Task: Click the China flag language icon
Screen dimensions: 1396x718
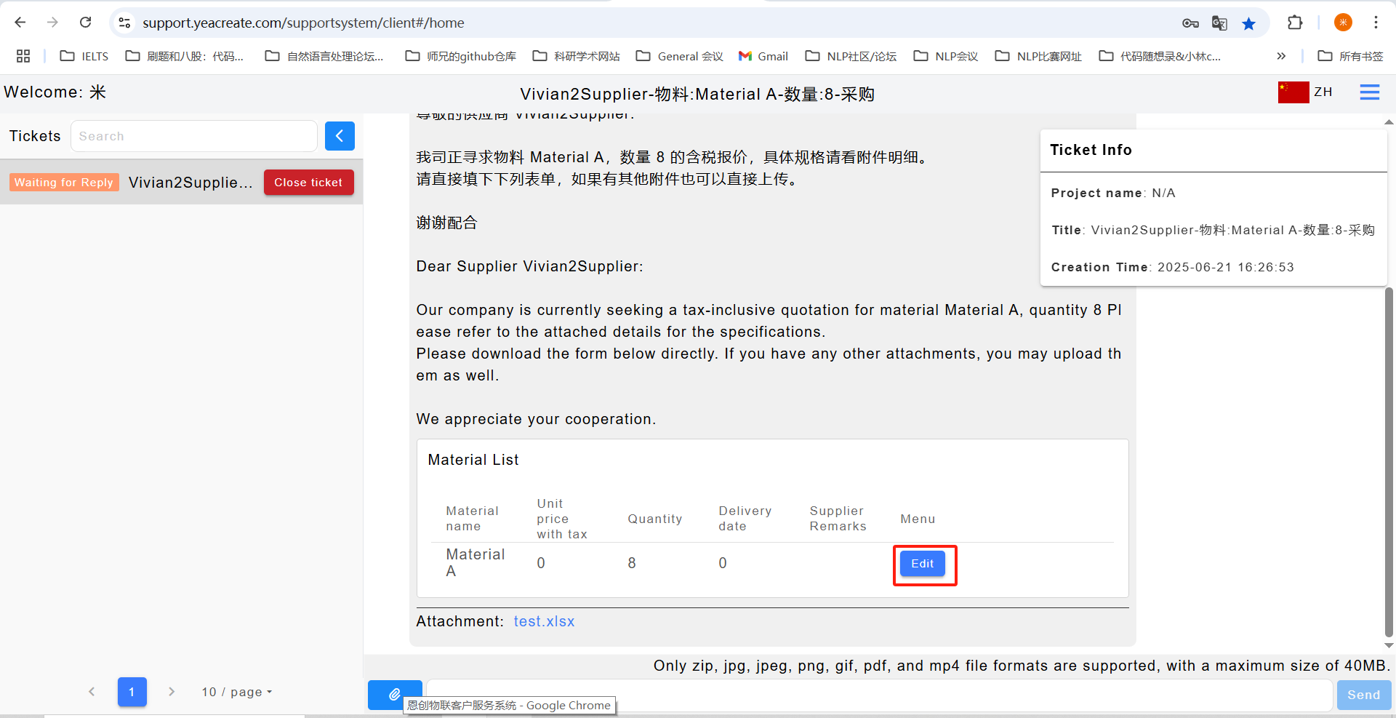Action: pyautogui.click(x=1293, y=92)
